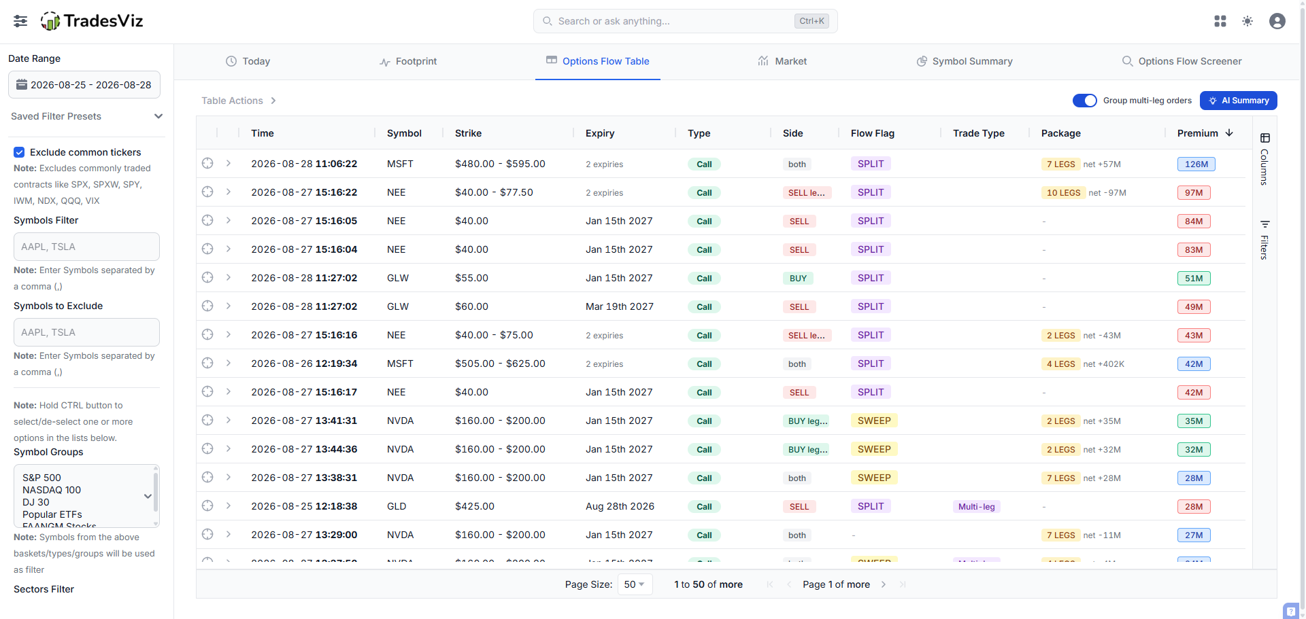Click the search magnifier icon

548,21
